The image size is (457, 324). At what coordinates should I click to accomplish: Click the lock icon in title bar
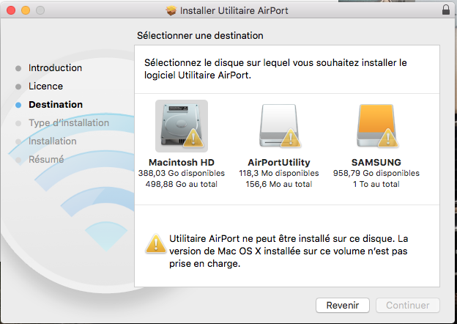446,10
